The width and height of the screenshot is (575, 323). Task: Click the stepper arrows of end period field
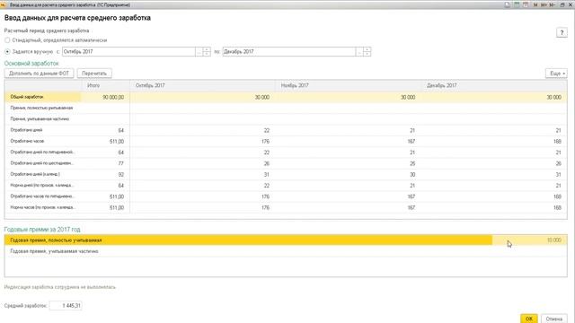tap(367, 52)
